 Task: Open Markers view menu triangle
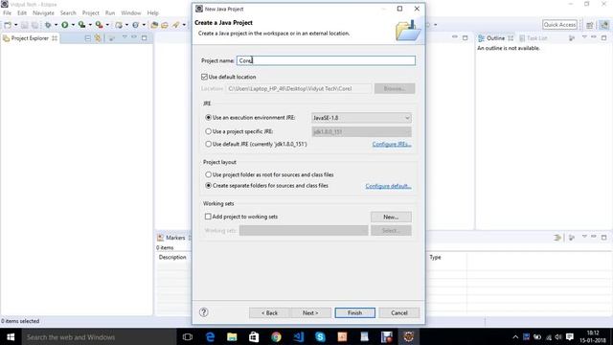coord(584,237)
